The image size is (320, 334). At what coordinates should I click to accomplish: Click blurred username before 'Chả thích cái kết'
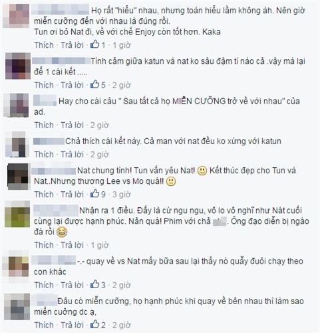[49, 141]
